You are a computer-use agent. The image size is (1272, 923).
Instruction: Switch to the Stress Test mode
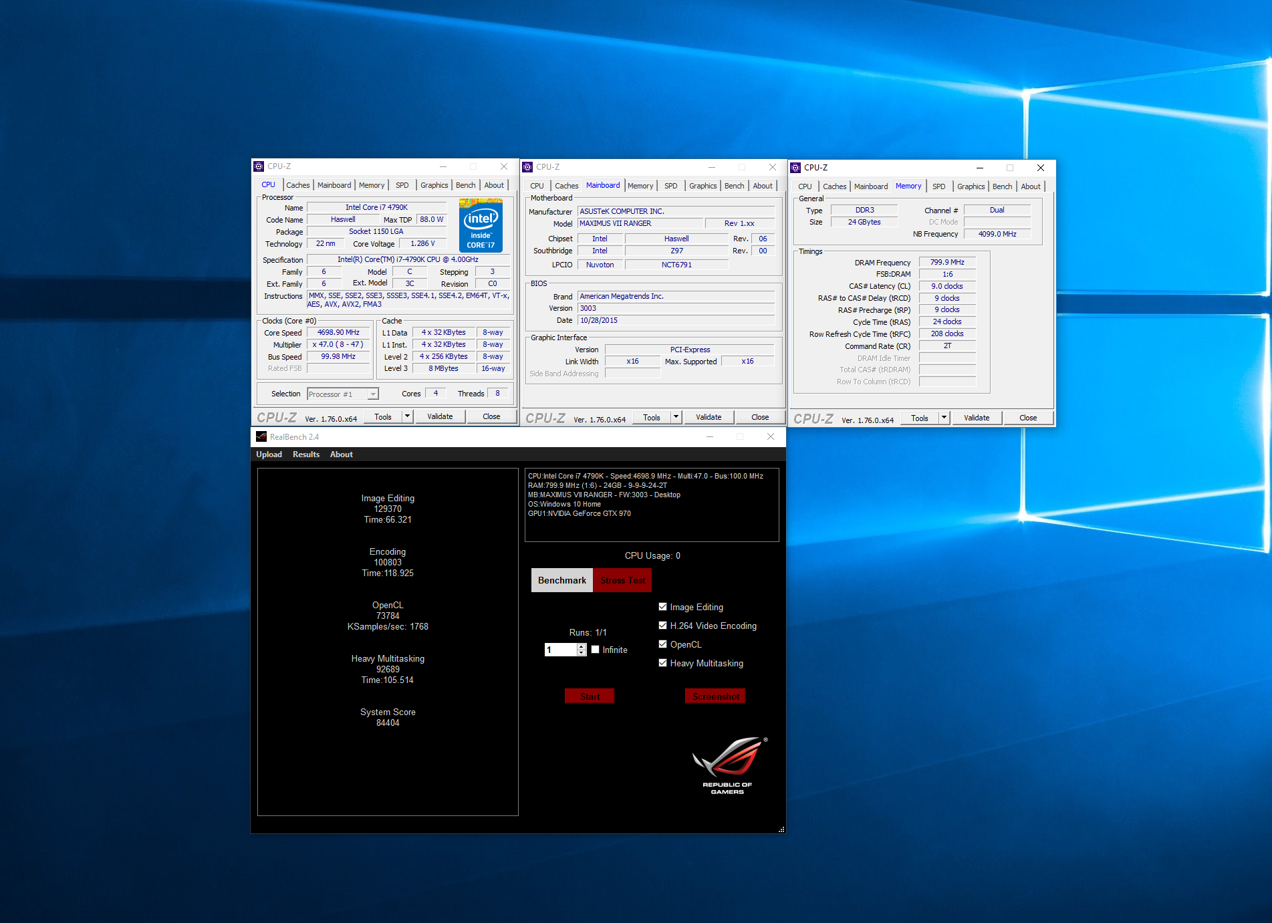[623, 580]
